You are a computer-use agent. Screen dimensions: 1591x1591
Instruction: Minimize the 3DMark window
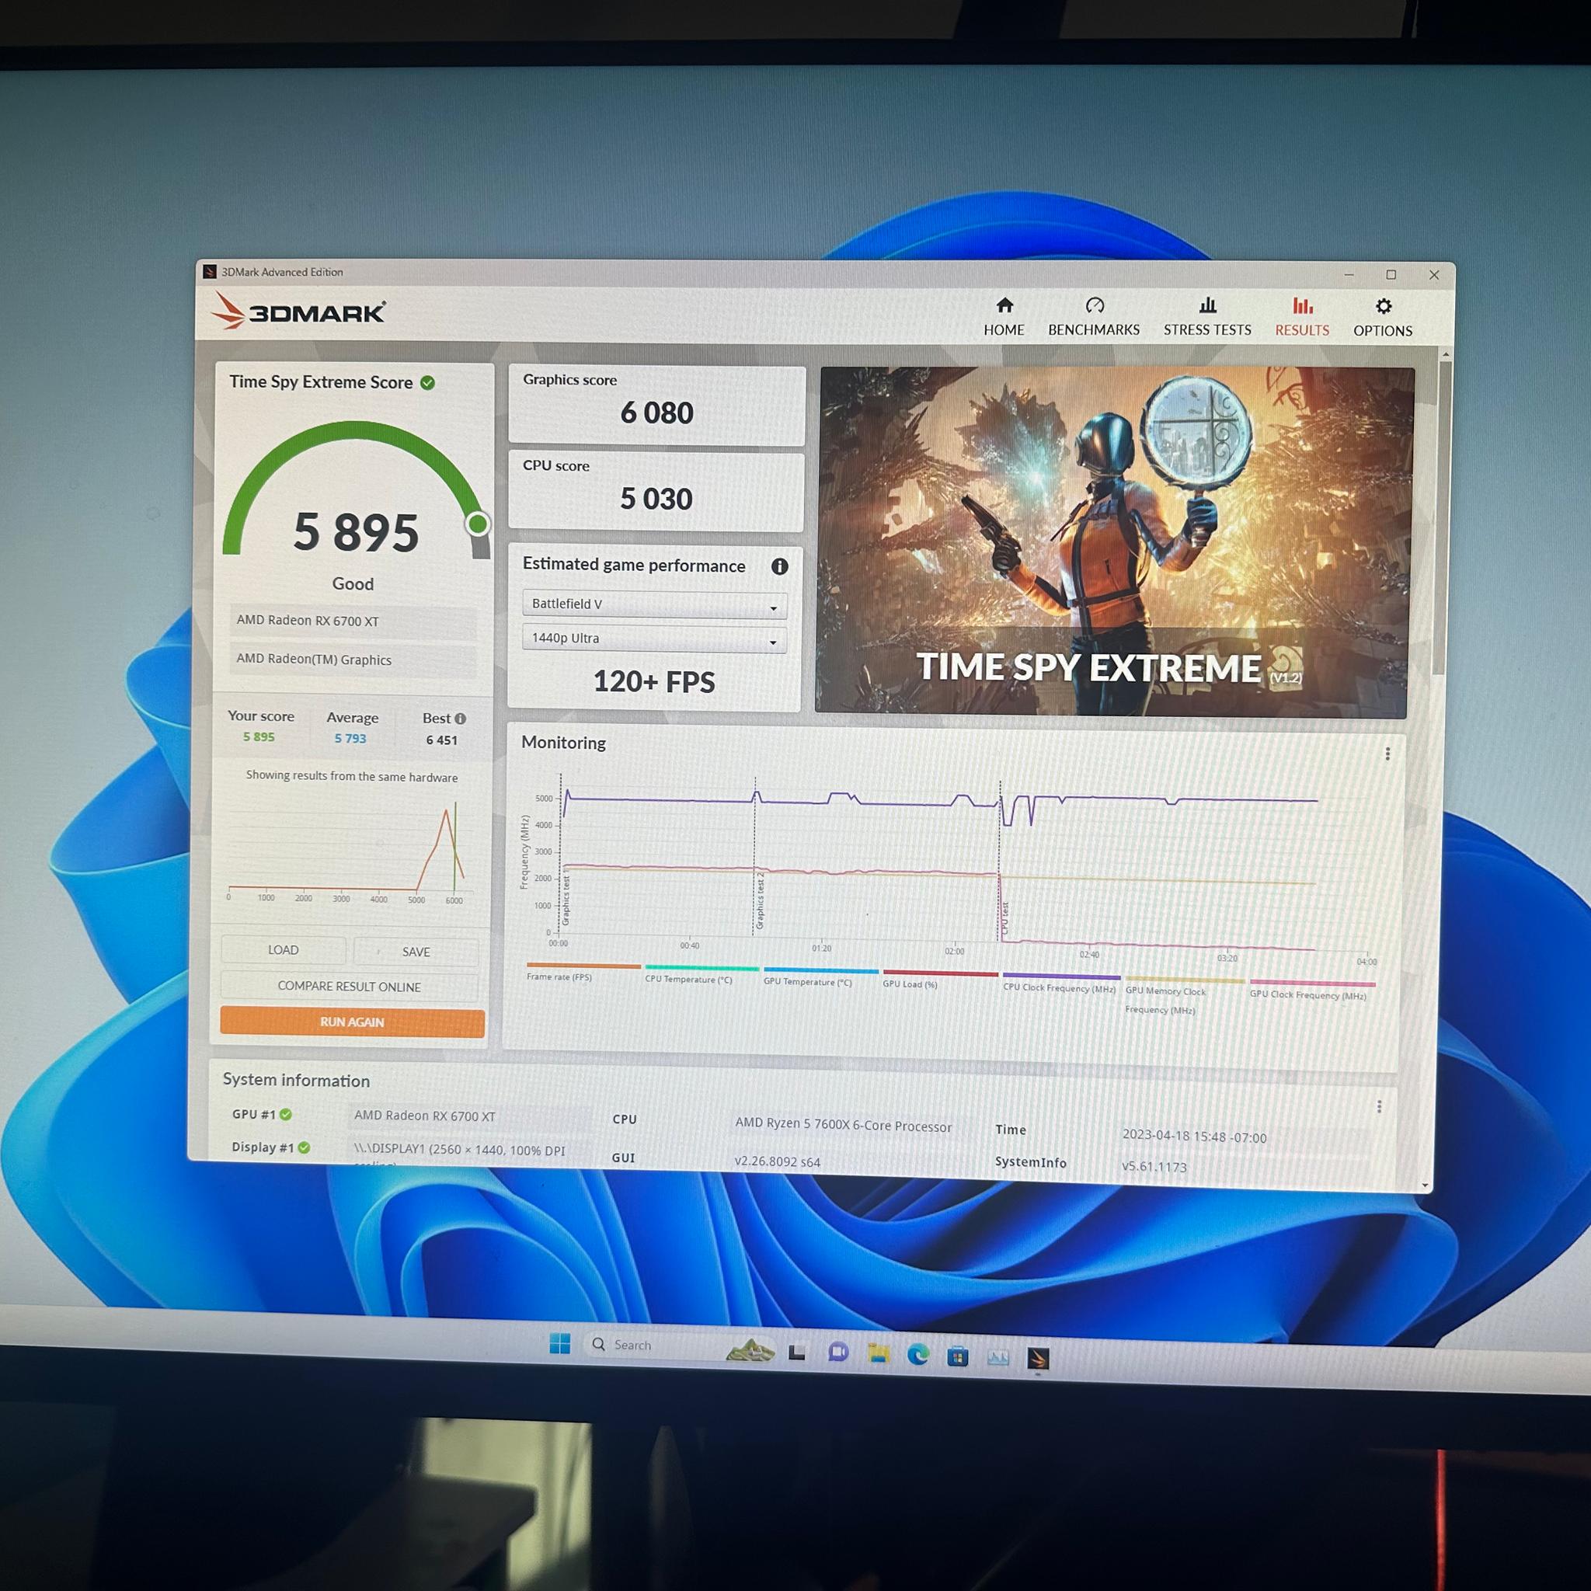pos(1349,275)
